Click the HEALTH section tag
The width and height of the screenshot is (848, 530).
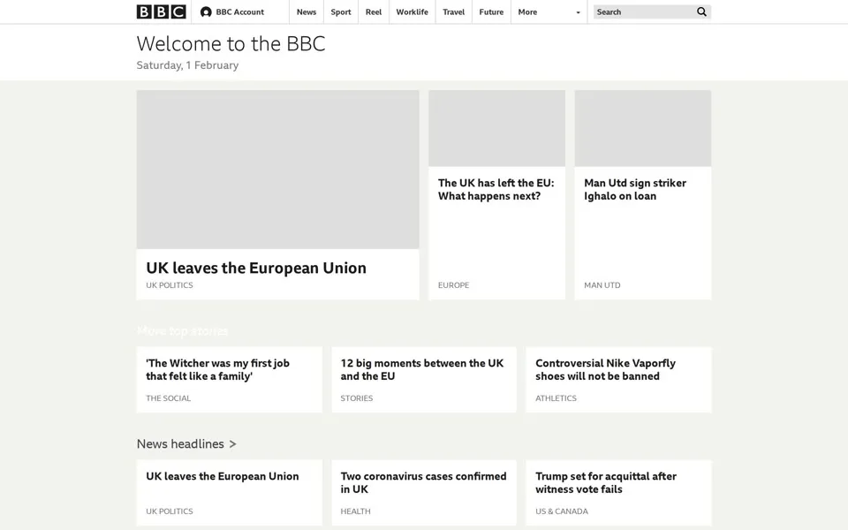pyautogui.click(x=355, y=511)
